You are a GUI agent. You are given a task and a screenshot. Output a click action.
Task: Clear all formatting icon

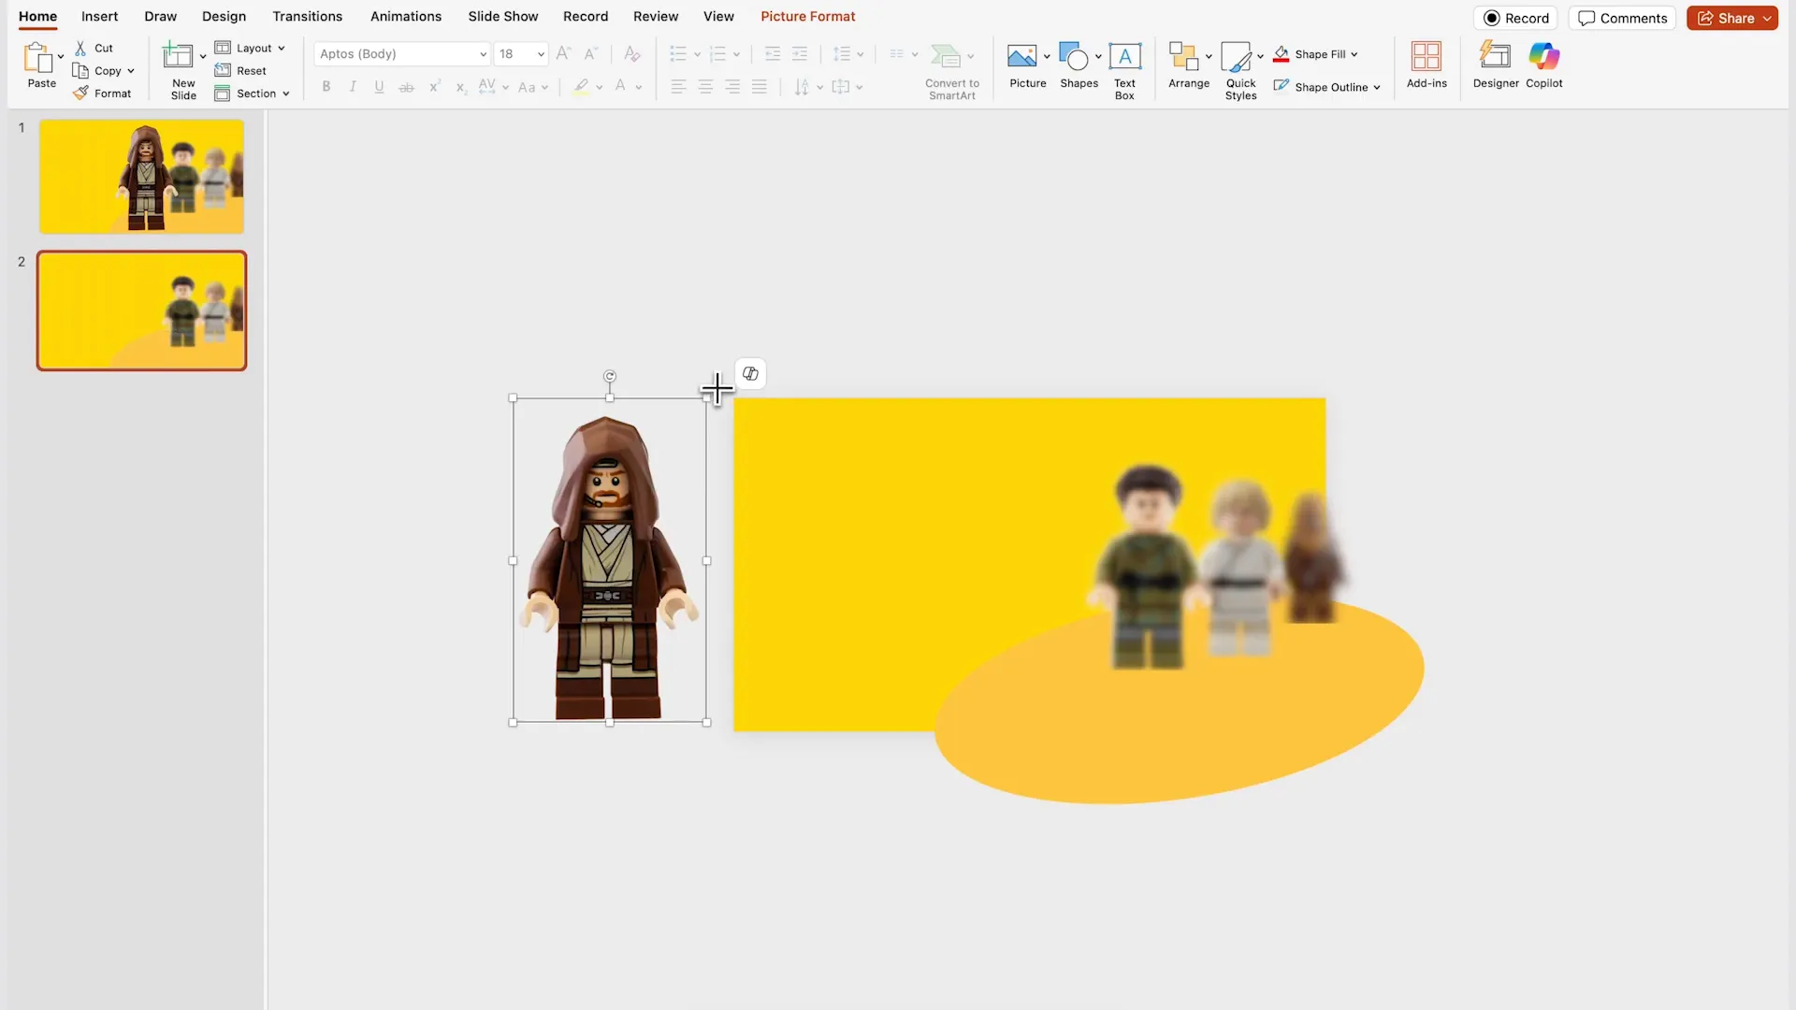(x=632, y=53)
